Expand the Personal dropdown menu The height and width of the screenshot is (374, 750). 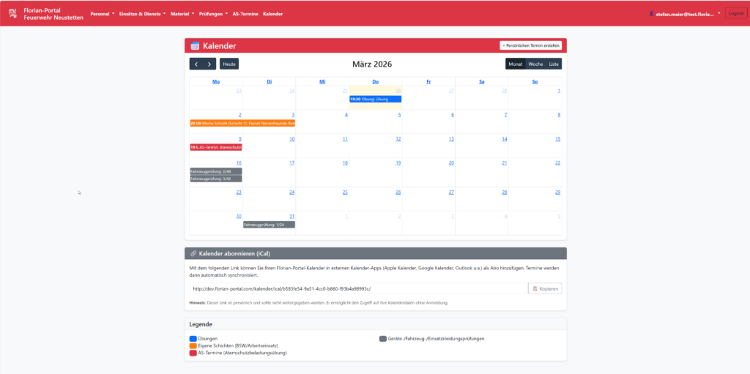point(102,14)
